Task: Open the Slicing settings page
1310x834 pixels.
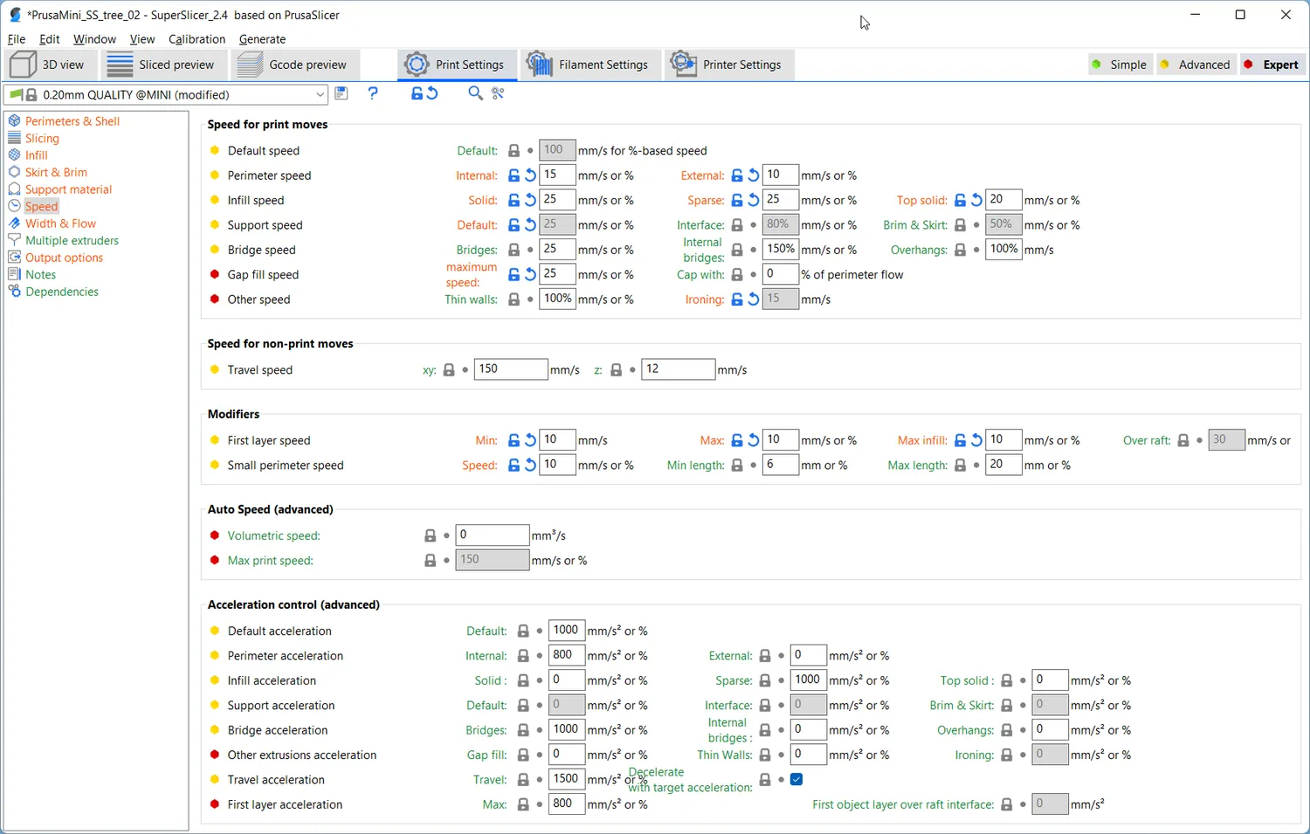Action: (42, 138)
